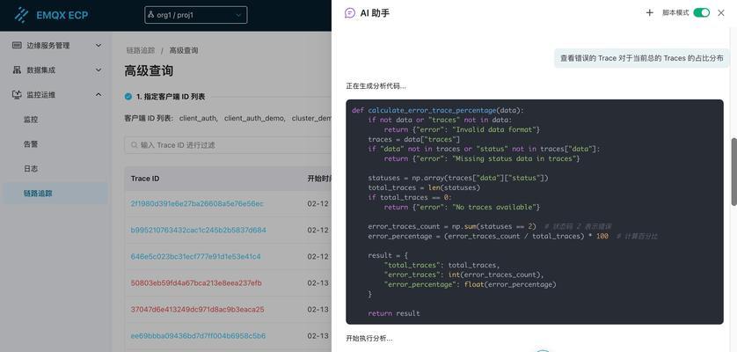Click the search magnifier icon in filter

(135, 145)
